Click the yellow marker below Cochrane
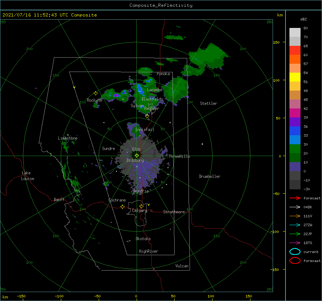This screenshot has height=301, width=322. pos(122,207)
